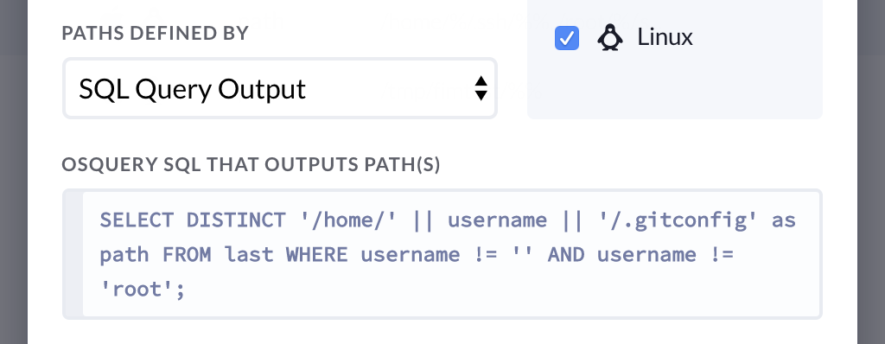Screen dimensions: 885x344
Task: Click the left gutter of SQL editor
Action: click(73, 254)
